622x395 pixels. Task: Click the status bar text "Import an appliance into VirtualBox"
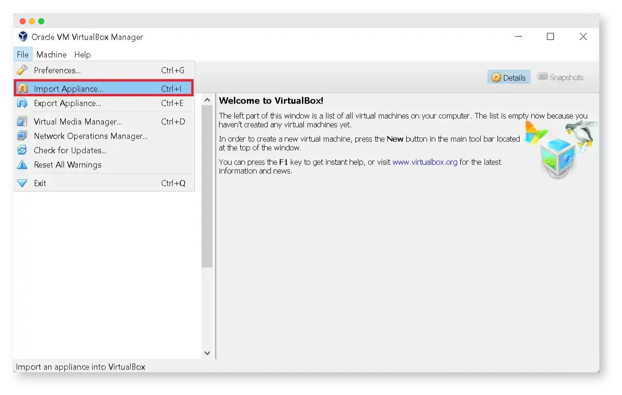coord(81,367)
